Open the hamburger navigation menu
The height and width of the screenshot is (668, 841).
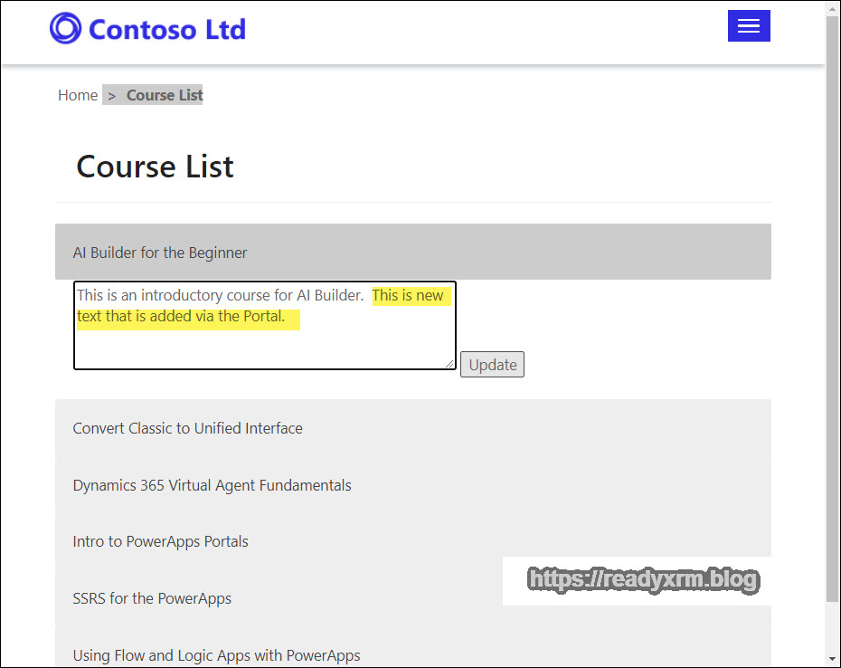point(748,26)
